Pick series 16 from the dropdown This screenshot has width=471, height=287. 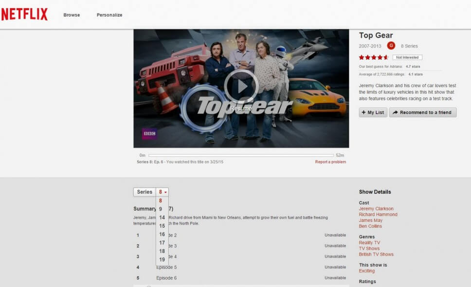point(162,234)
